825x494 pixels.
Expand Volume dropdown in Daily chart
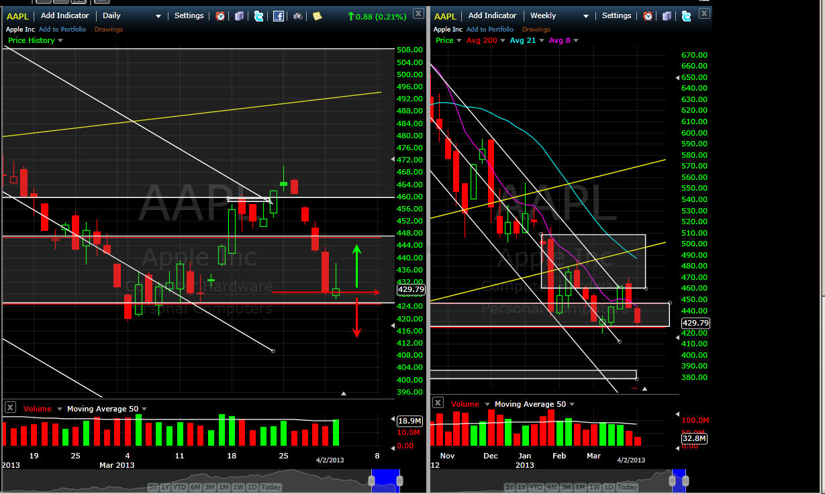pos(59,409)
